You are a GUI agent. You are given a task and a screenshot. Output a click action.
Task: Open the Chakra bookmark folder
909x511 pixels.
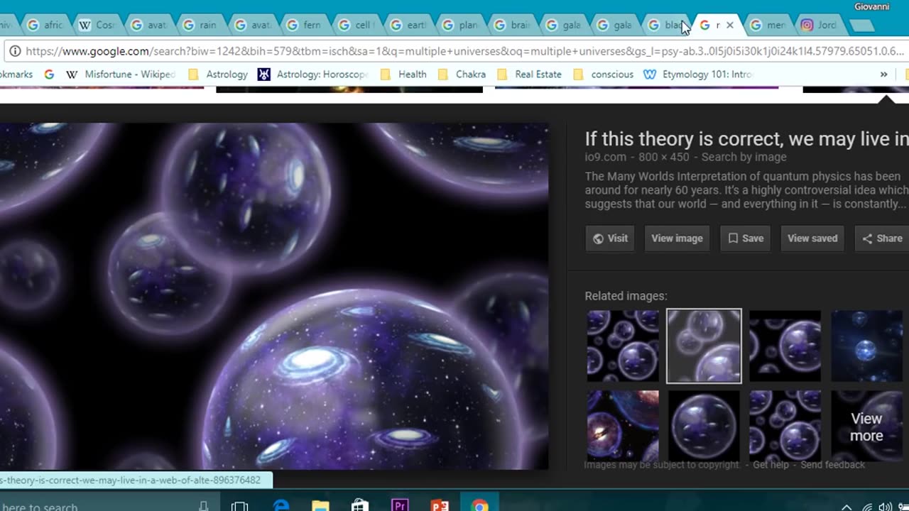tap(462, 74)
